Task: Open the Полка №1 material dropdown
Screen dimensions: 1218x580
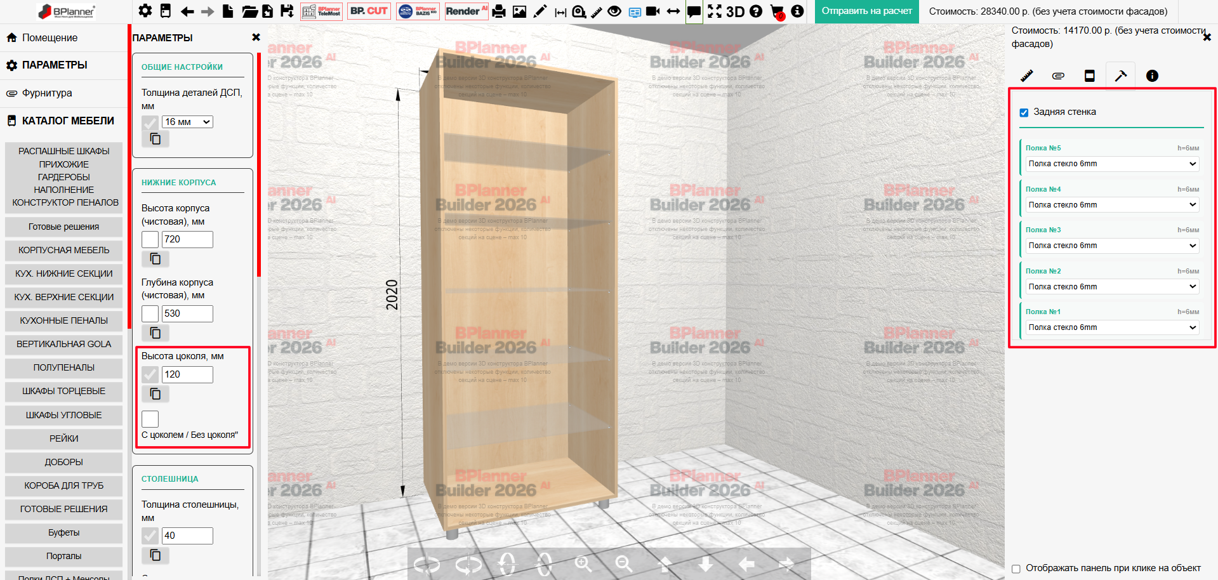Action: click(x=1113, y=327)
